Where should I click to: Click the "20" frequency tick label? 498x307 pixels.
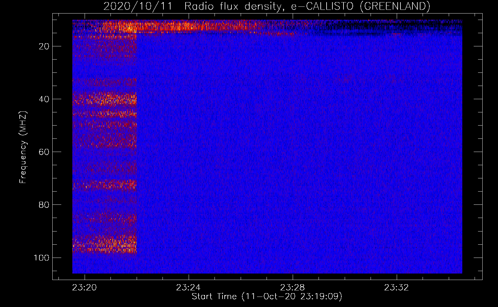[44, 46]
